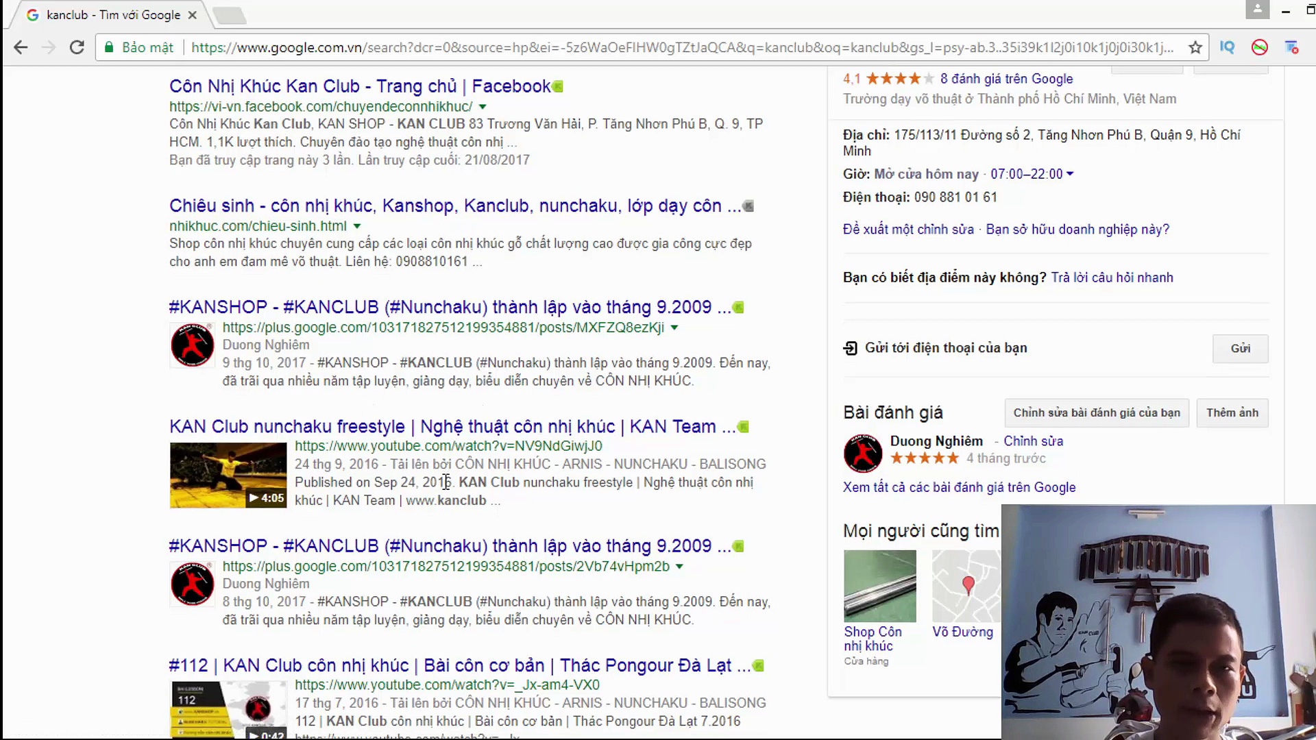Play the KAN Club nunchaku freestyle video thumbnail

[x=228, y=475]
